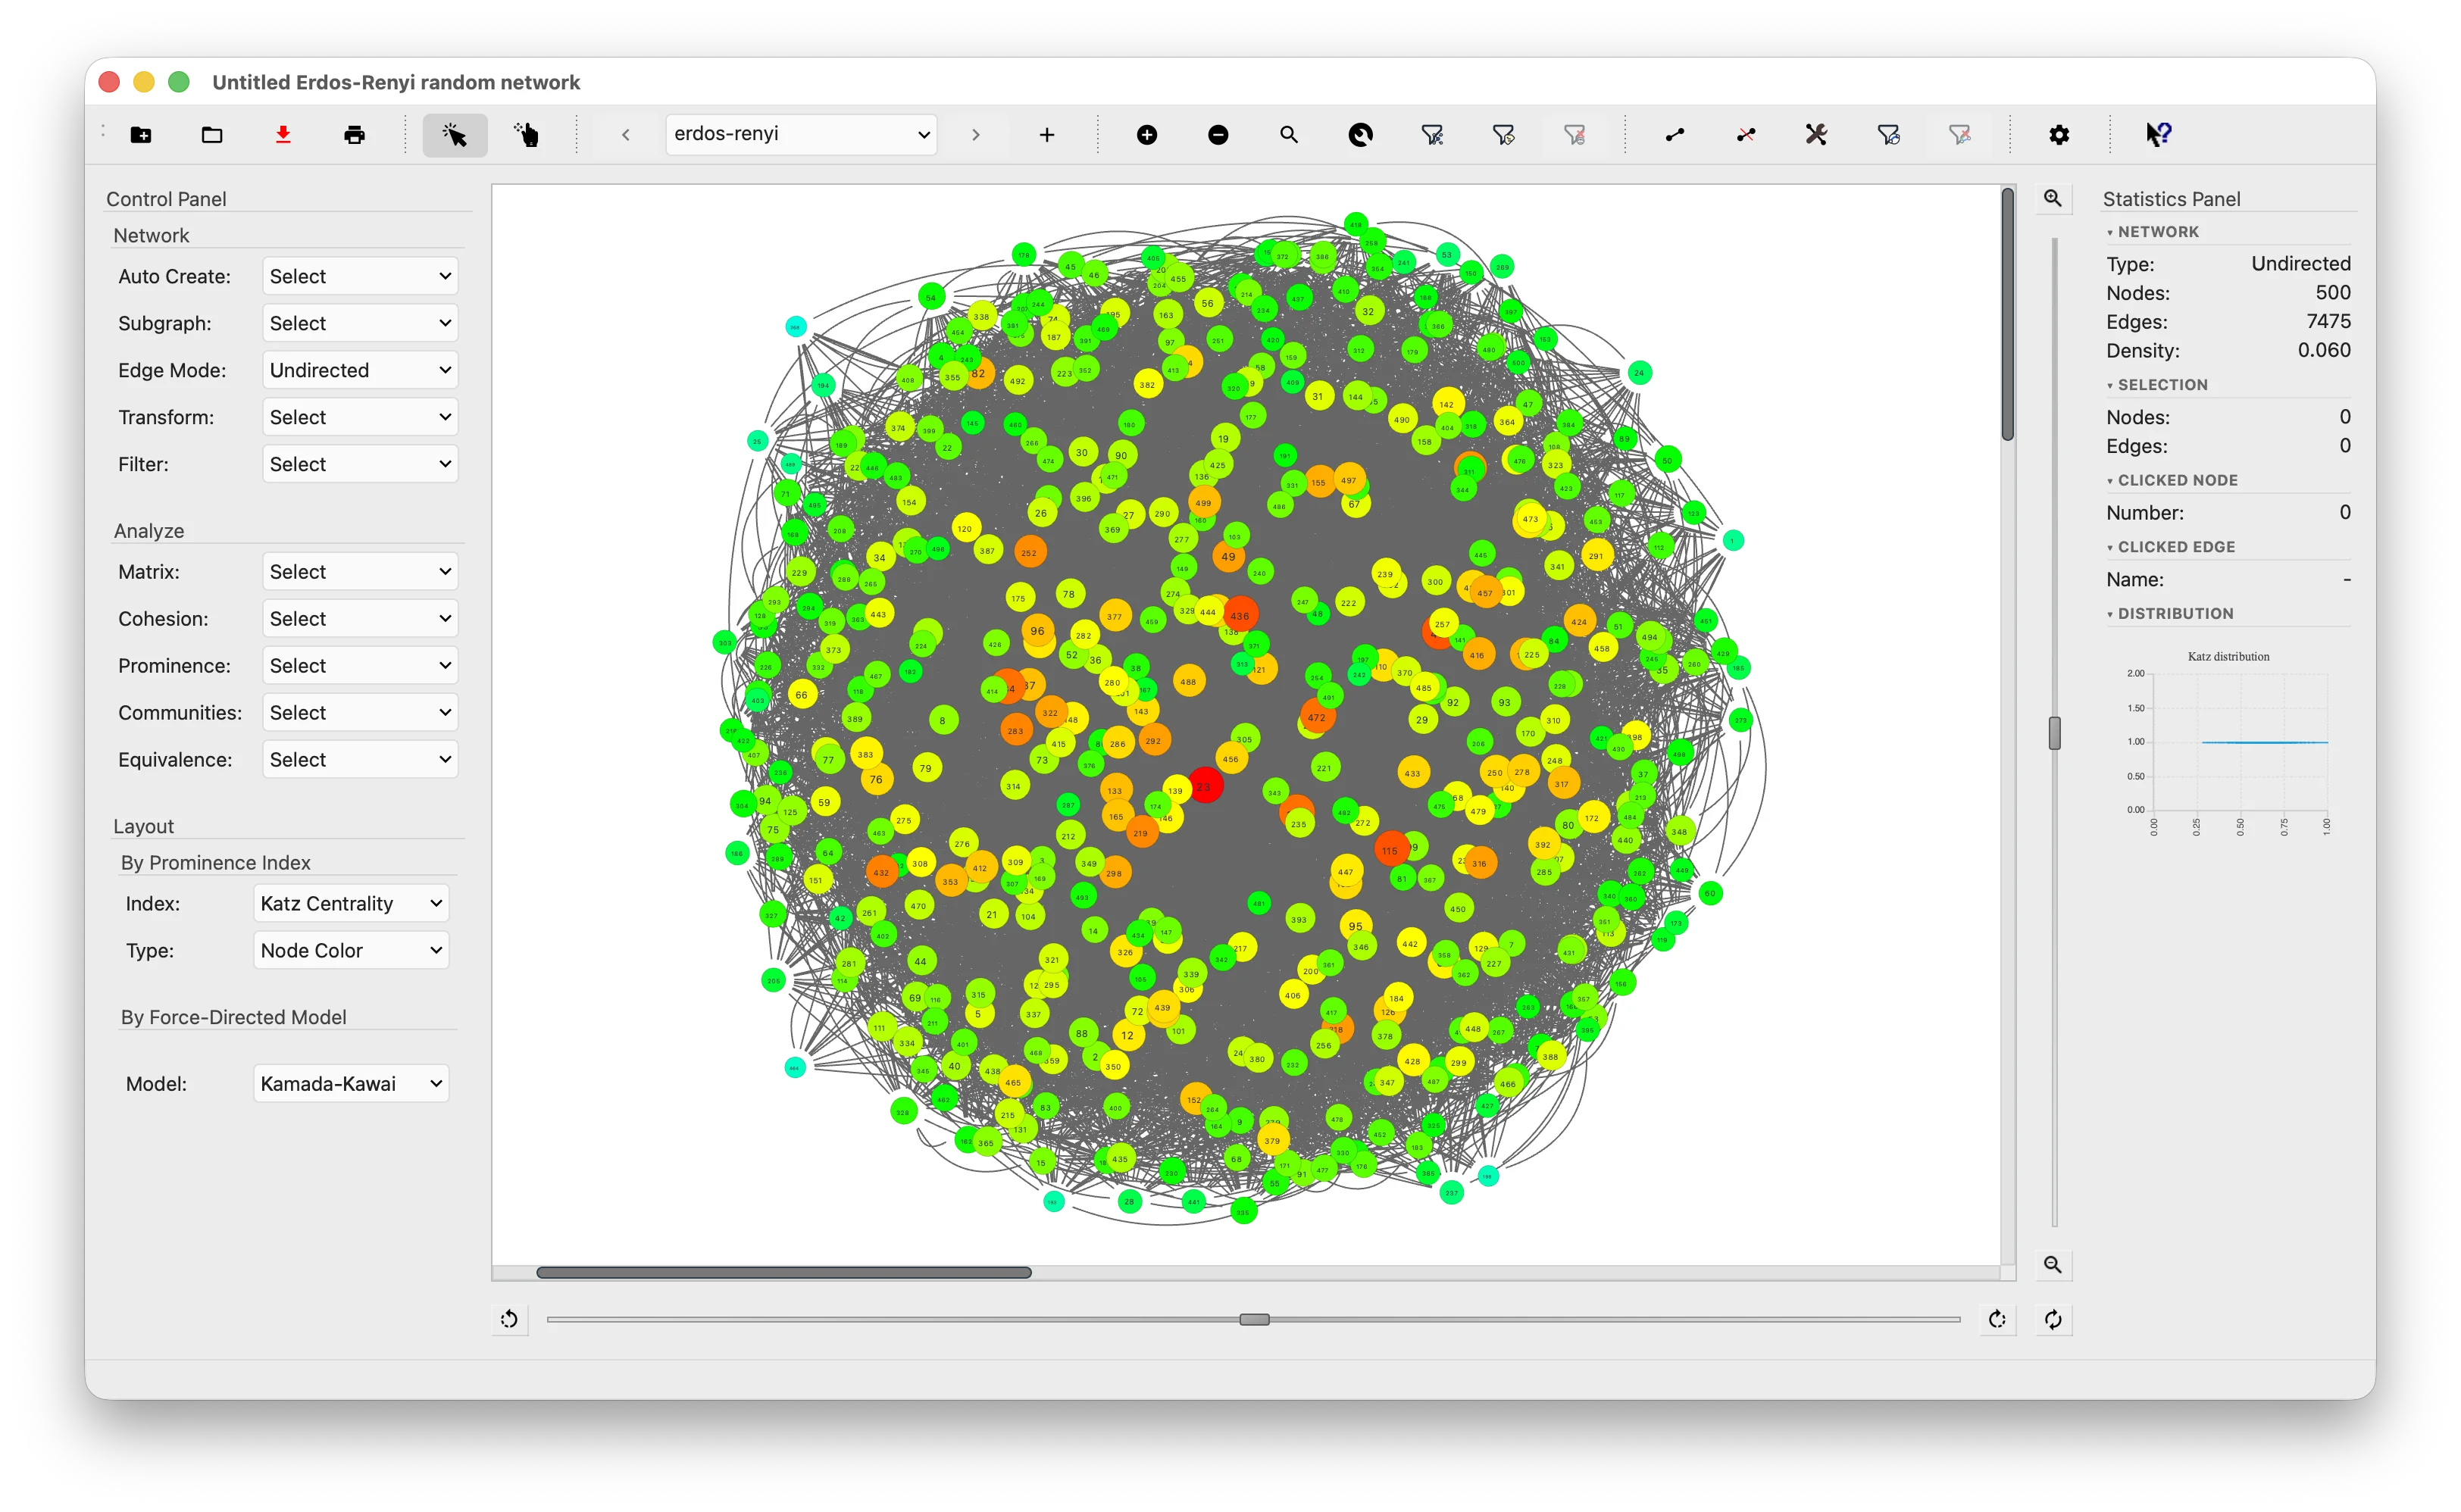The width and height of the screenshot is (2461, 1512).
Task: Open the Katz Centrality index dropdown
Action: coord(351,903)
